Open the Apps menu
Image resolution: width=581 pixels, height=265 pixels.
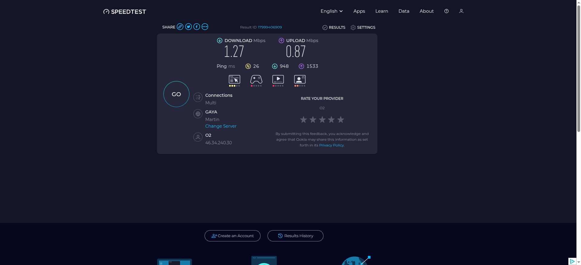(359, 11)
